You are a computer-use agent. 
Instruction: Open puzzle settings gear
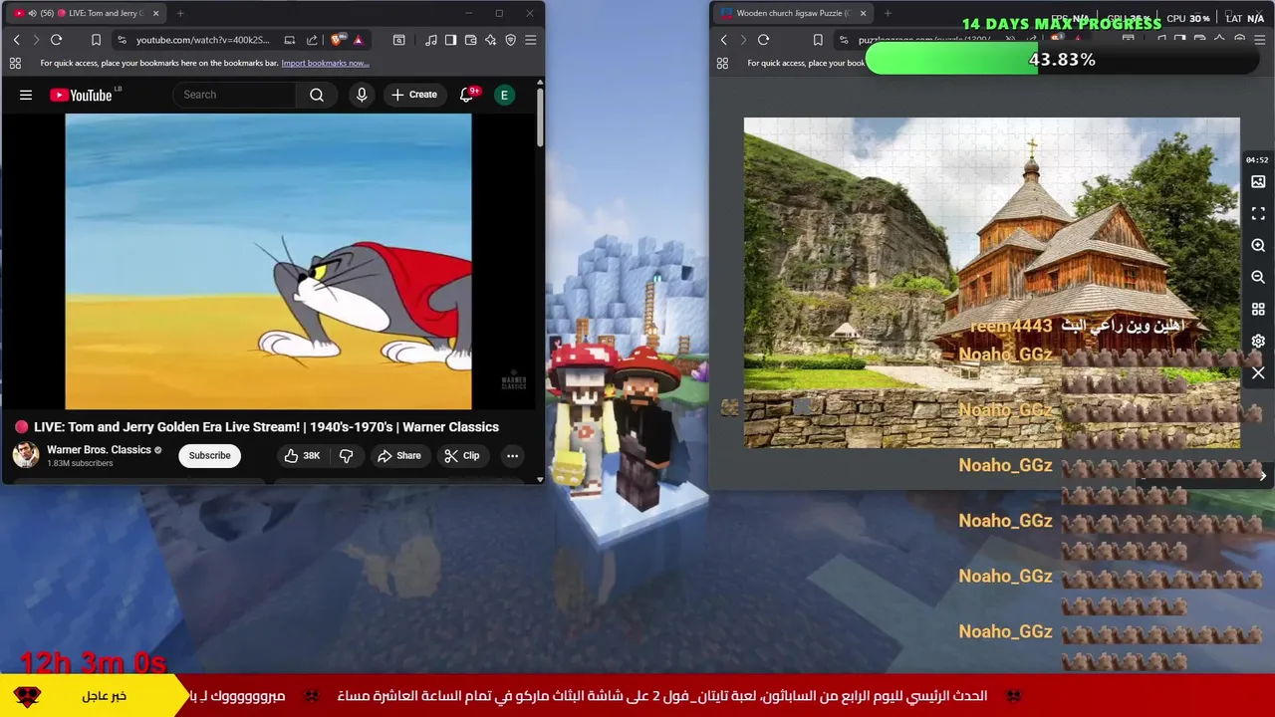(1258, 342)
